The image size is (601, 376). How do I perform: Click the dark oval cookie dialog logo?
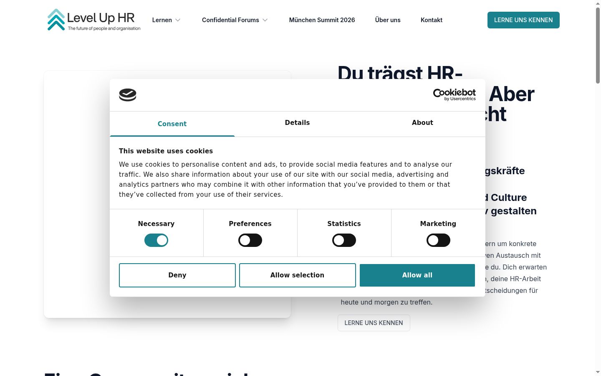click(x=128, y=95)
